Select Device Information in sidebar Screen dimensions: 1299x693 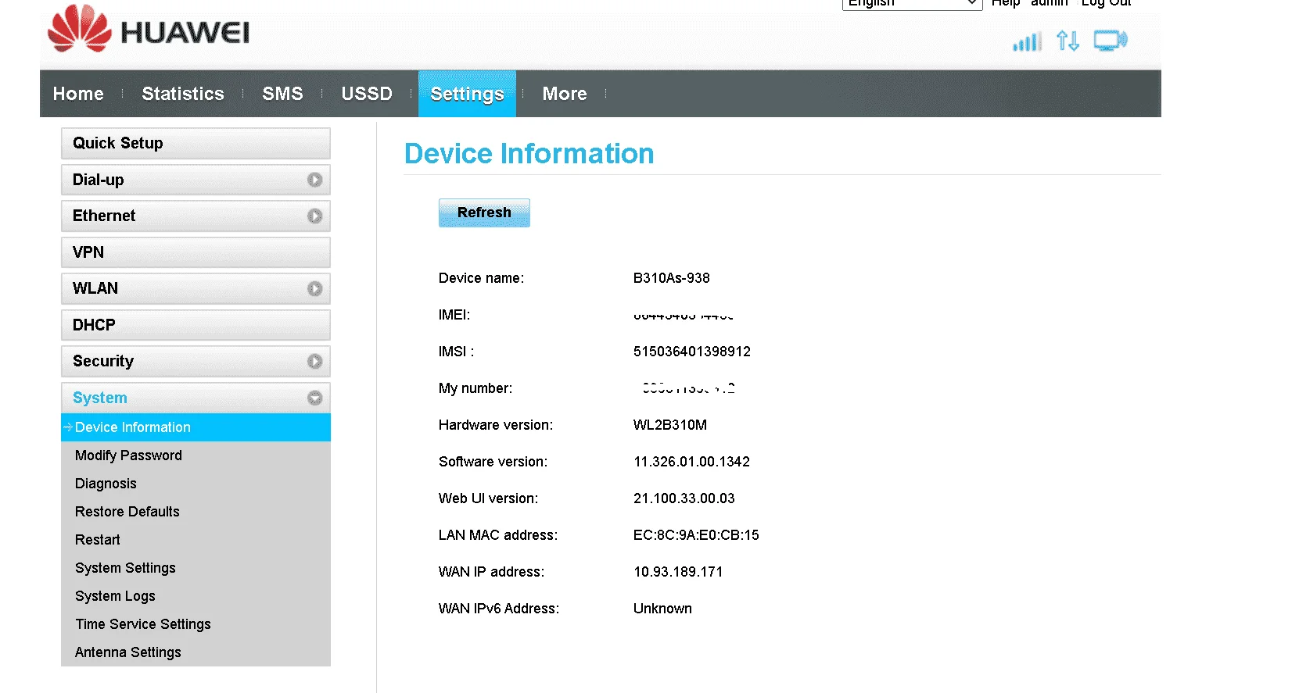(196, 427)
